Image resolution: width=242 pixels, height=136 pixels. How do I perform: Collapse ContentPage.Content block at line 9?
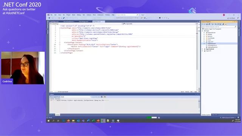tap(60, 42)
